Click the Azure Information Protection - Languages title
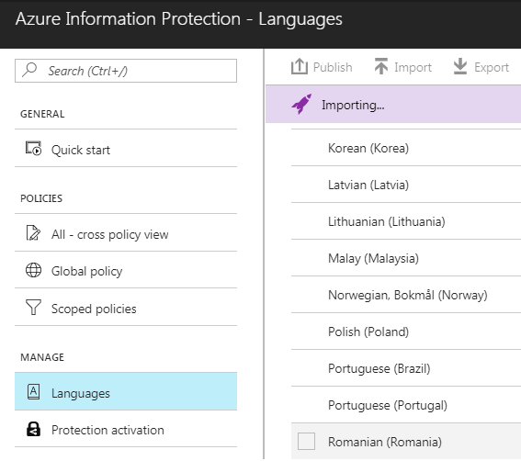The width and height of the screenshot is (521, 461). pos(179,19)
